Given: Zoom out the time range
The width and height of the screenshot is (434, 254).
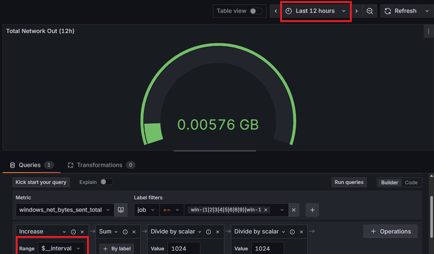Looking at the screenshot, I should click(x=370, y=11).
